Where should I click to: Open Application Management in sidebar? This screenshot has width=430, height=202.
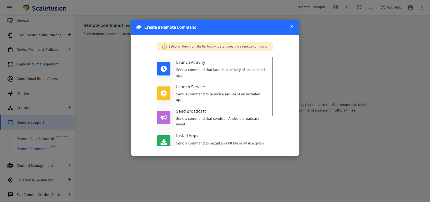pos(38,64)
